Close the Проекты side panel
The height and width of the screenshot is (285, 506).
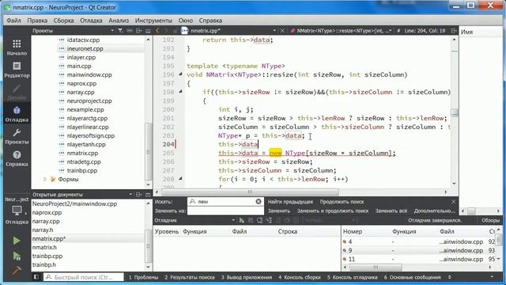pyautogui.click(x=148, y=31)
